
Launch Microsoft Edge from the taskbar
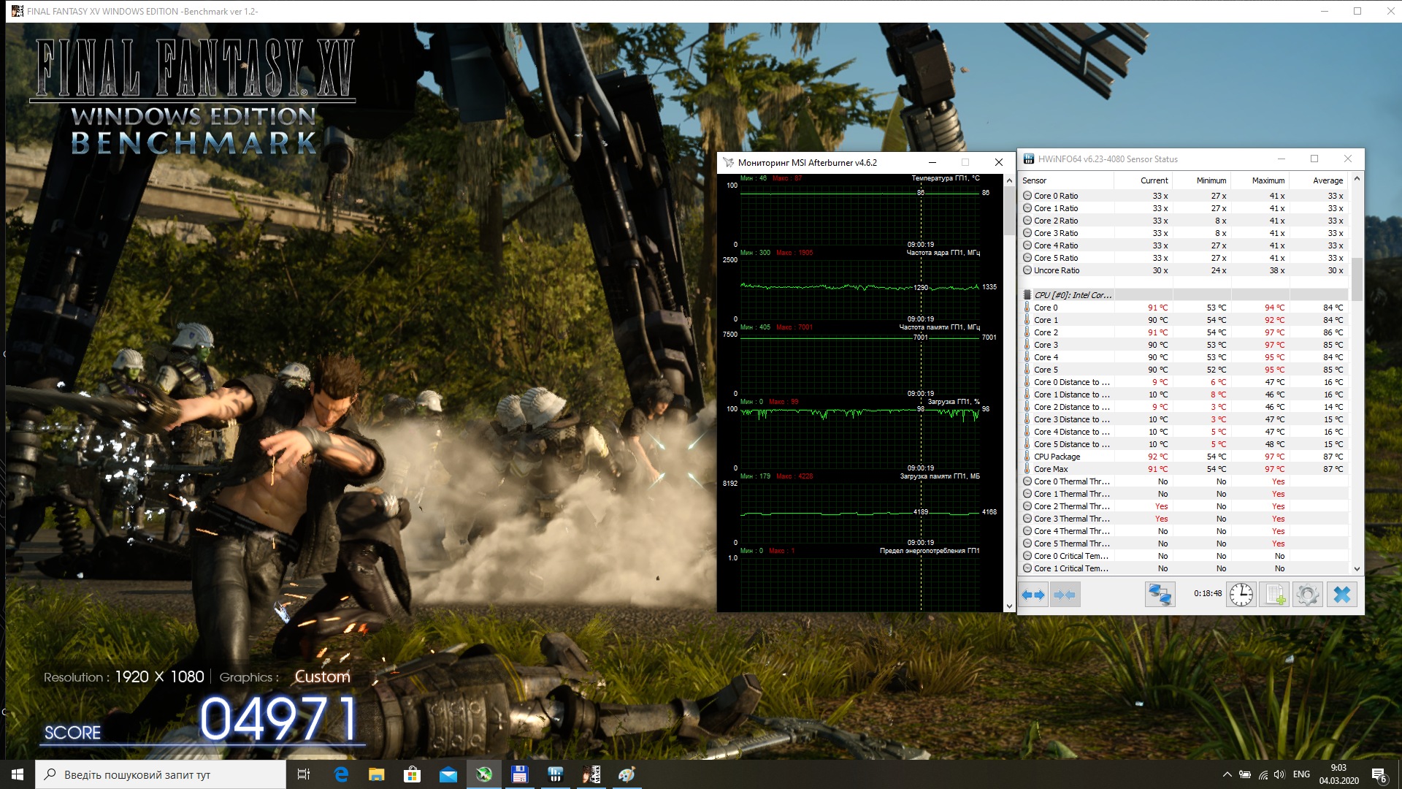point(341,774)
